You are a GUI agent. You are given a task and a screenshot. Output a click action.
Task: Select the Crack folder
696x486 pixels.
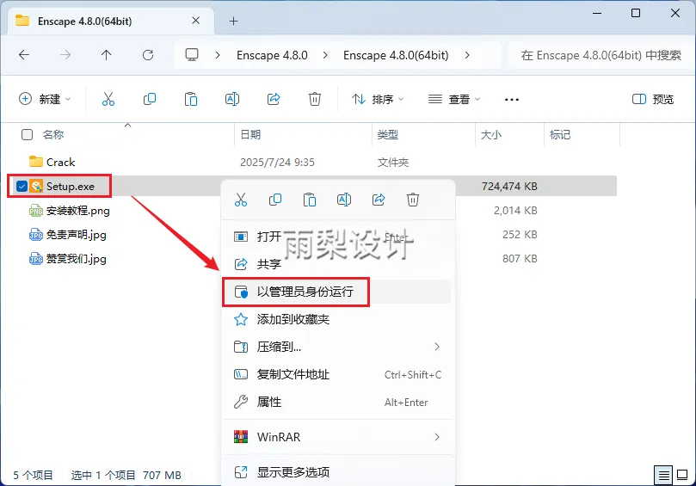coord(60,162)
